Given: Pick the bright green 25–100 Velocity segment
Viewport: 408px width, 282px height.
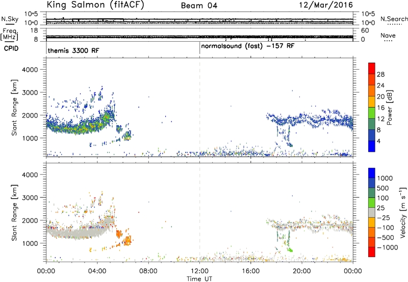Looking at the screenshot, I should point(372,203).
